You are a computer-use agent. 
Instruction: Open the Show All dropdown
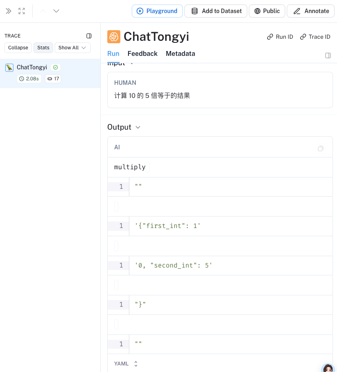[72, 48]
